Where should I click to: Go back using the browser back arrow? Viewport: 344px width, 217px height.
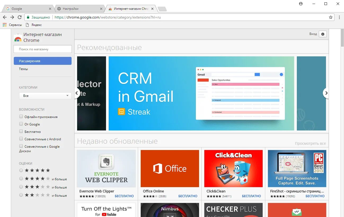click(x=5, y=17)
